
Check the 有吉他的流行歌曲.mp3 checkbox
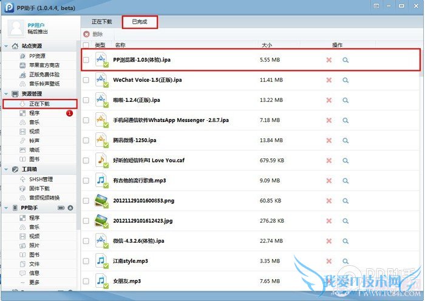86,180
